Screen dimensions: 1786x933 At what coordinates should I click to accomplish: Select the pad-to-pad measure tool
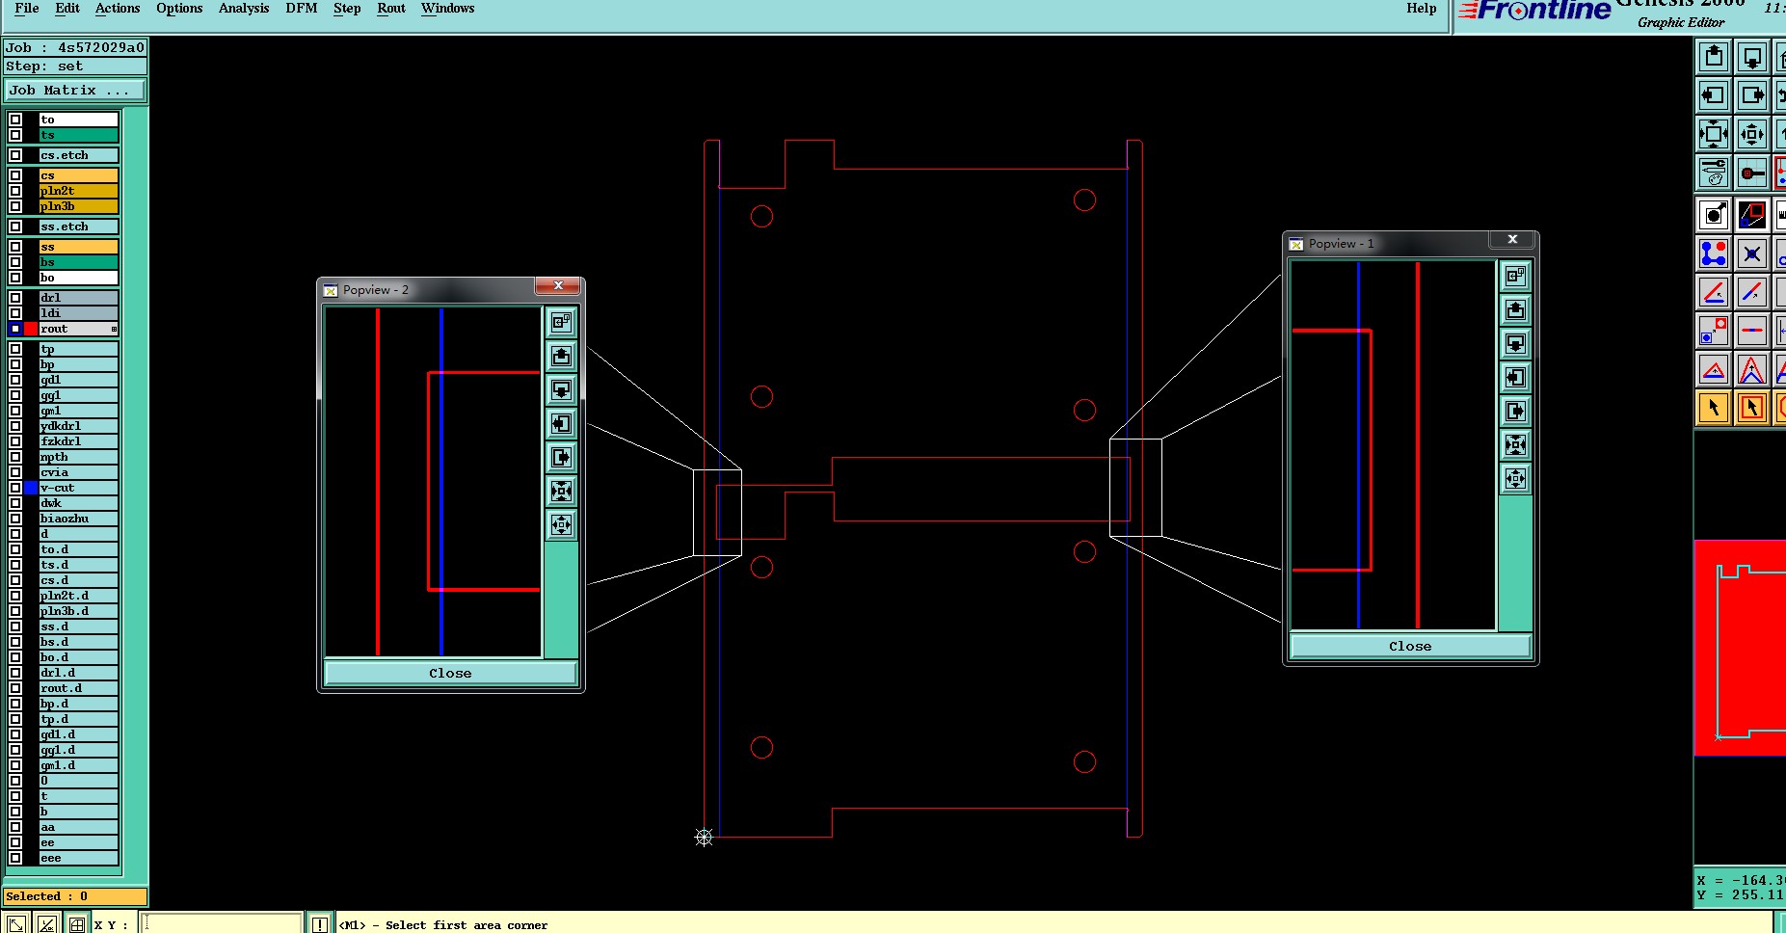click(x=1714, y=331)
